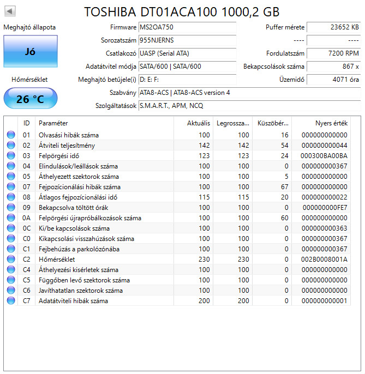Click raw value 000000000001 in C7 row
365x374 pixels.
325,301
